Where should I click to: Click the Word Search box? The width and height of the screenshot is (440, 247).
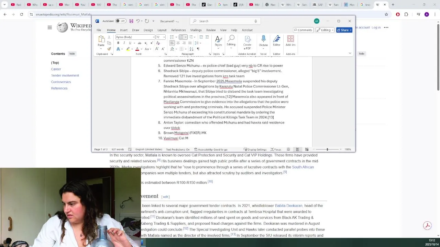coord(225,21)
